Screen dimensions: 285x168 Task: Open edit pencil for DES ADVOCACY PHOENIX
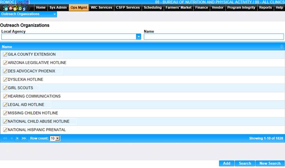pos(5,71)
